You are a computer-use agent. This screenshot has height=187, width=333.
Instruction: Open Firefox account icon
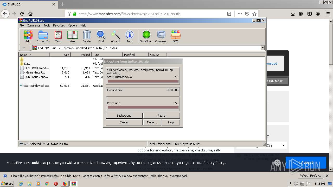tap(318, 14)
